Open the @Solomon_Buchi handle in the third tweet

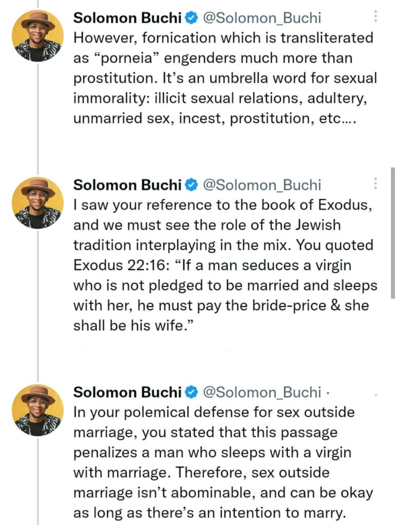tap(262, 392)
